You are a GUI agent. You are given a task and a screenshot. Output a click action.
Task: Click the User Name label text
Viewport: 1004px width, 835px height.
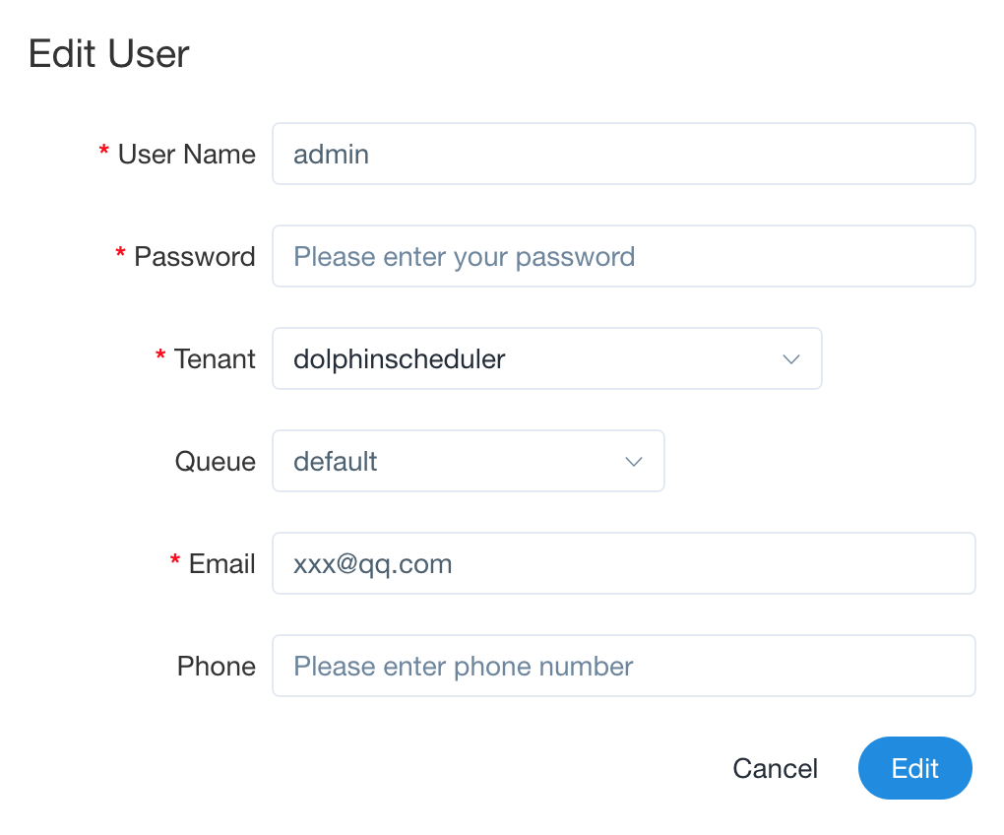click(x=186, y=155)
